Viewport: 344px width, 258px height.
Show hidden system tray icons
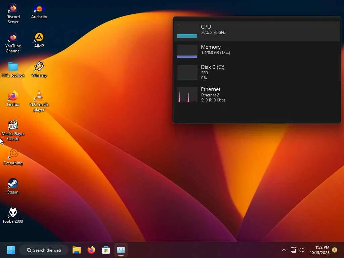tap(284, 250)
